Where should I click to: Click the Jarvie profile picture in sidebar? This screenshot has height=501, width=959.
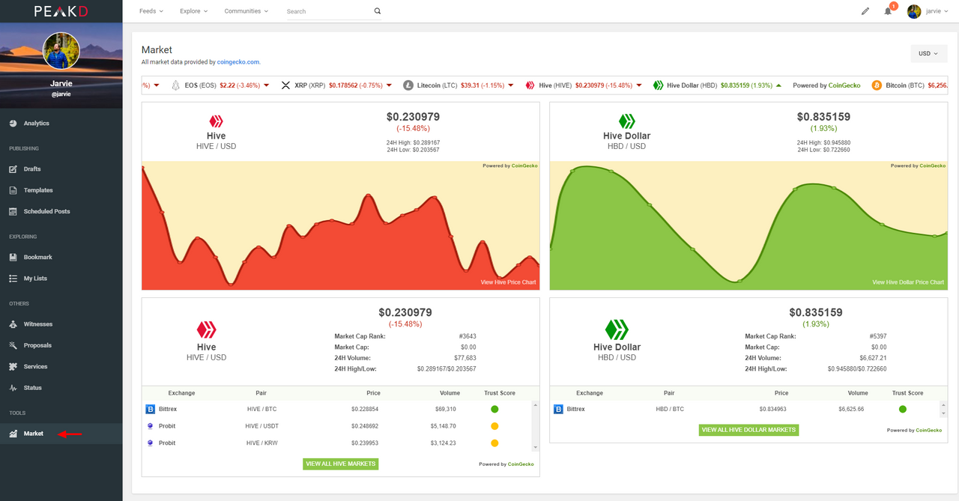(x=61, y=51)
